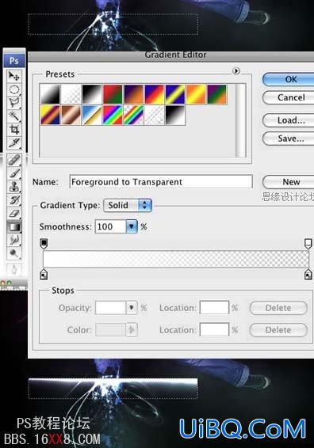
Task: Click the Save... button
Action: (x=289, y=139)
